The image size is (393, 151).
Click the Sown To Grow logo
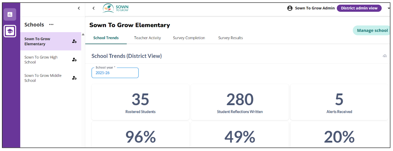pyautogui.click(x=115, y=8)
